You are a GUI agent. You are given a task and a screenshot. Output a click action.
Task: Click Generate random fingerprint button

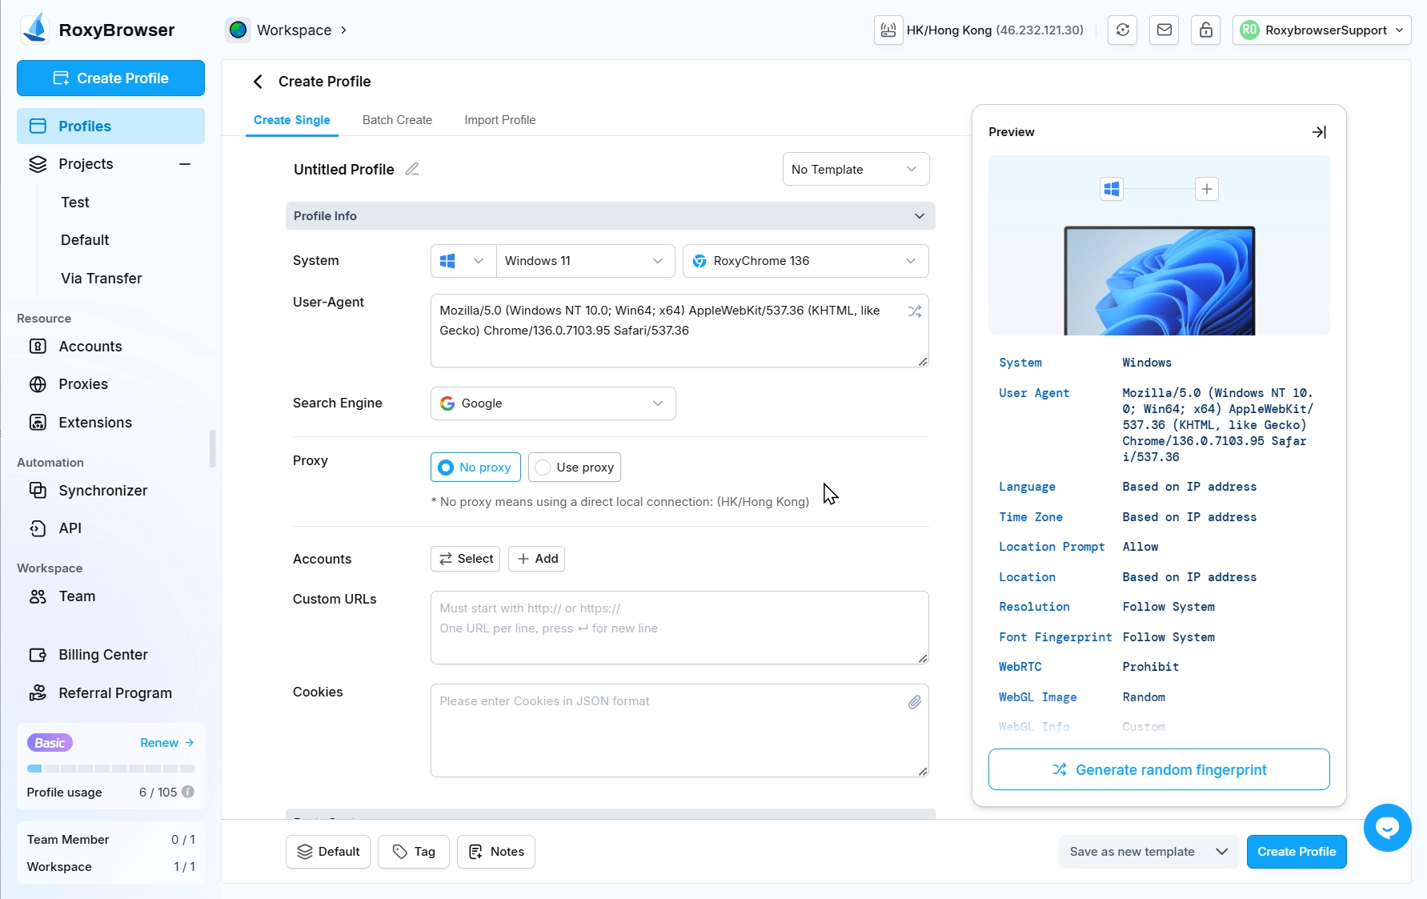click(1158, 769)
